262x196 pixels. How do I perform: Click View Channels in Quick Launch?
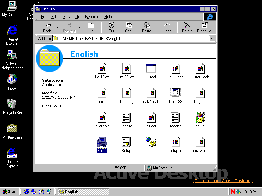coord(49,192)
